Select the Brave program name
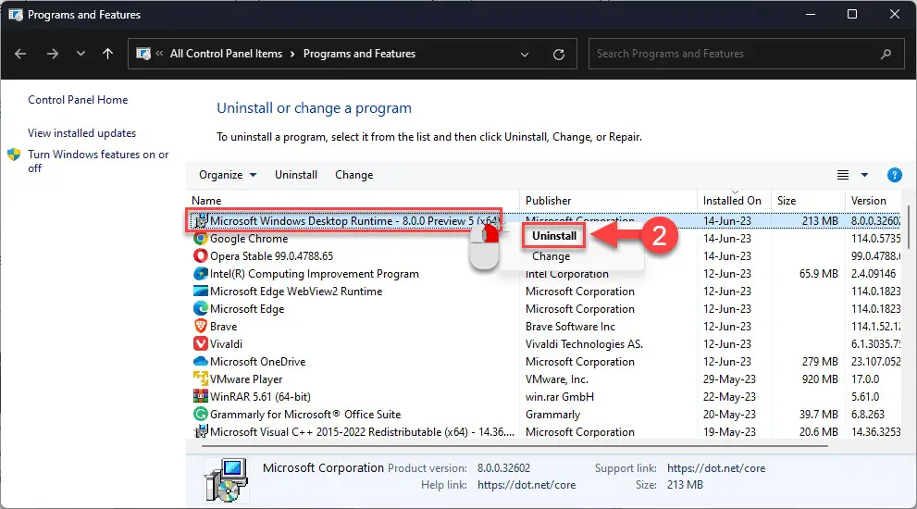 pyautogui.click(x=223, y=327)
